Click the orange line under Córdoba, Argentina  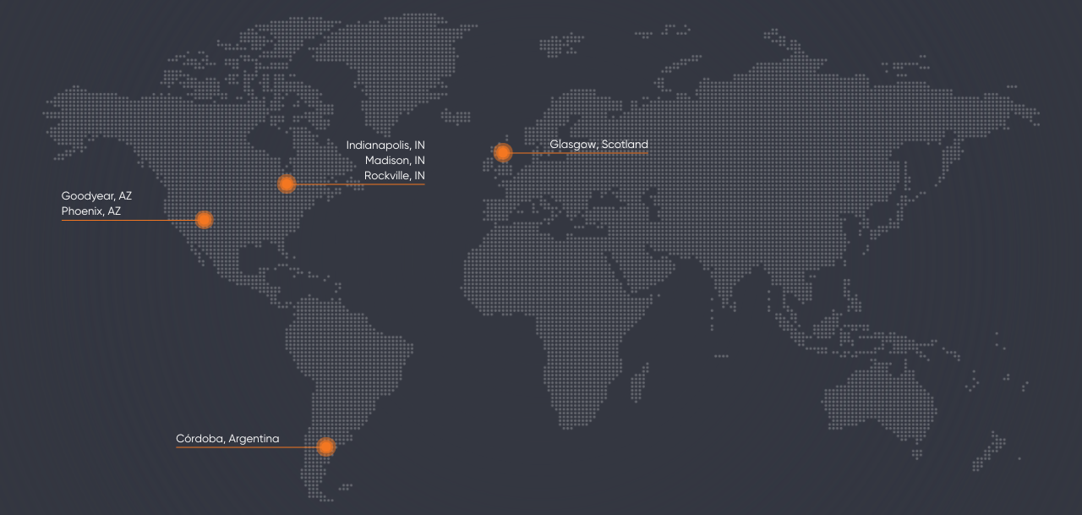click(x=245, y=447)
